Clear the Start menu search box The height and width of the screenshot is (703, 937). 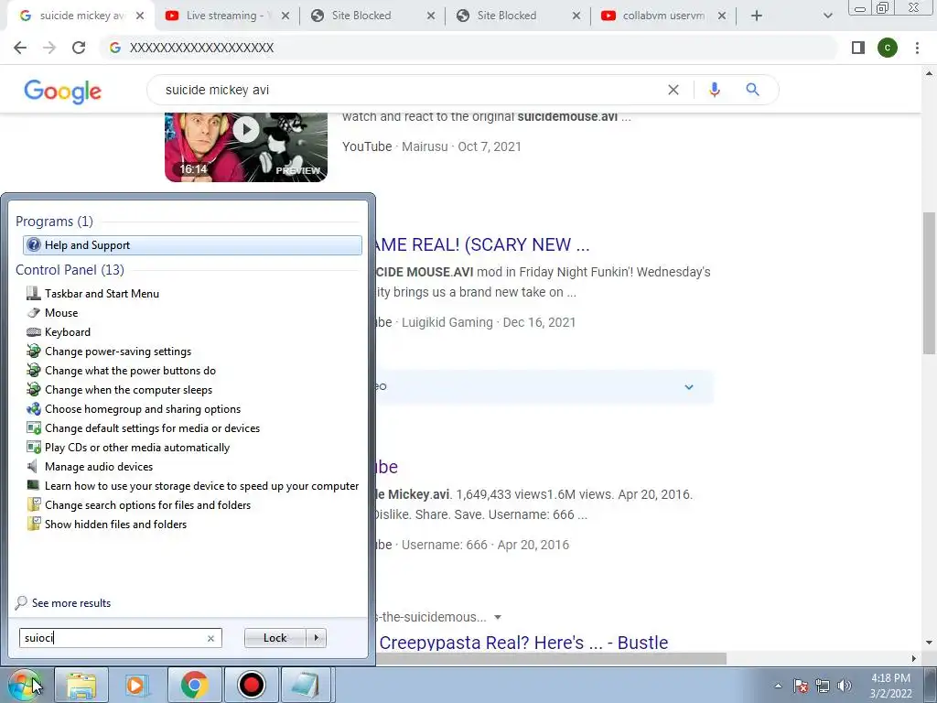coord(210,638)
